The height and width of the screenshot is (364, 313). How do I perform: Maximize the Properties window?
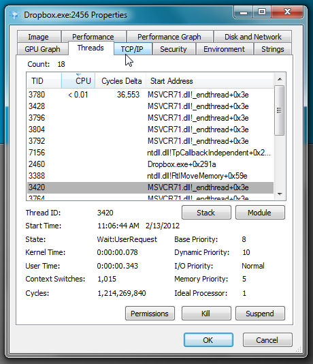coord(262,12)
